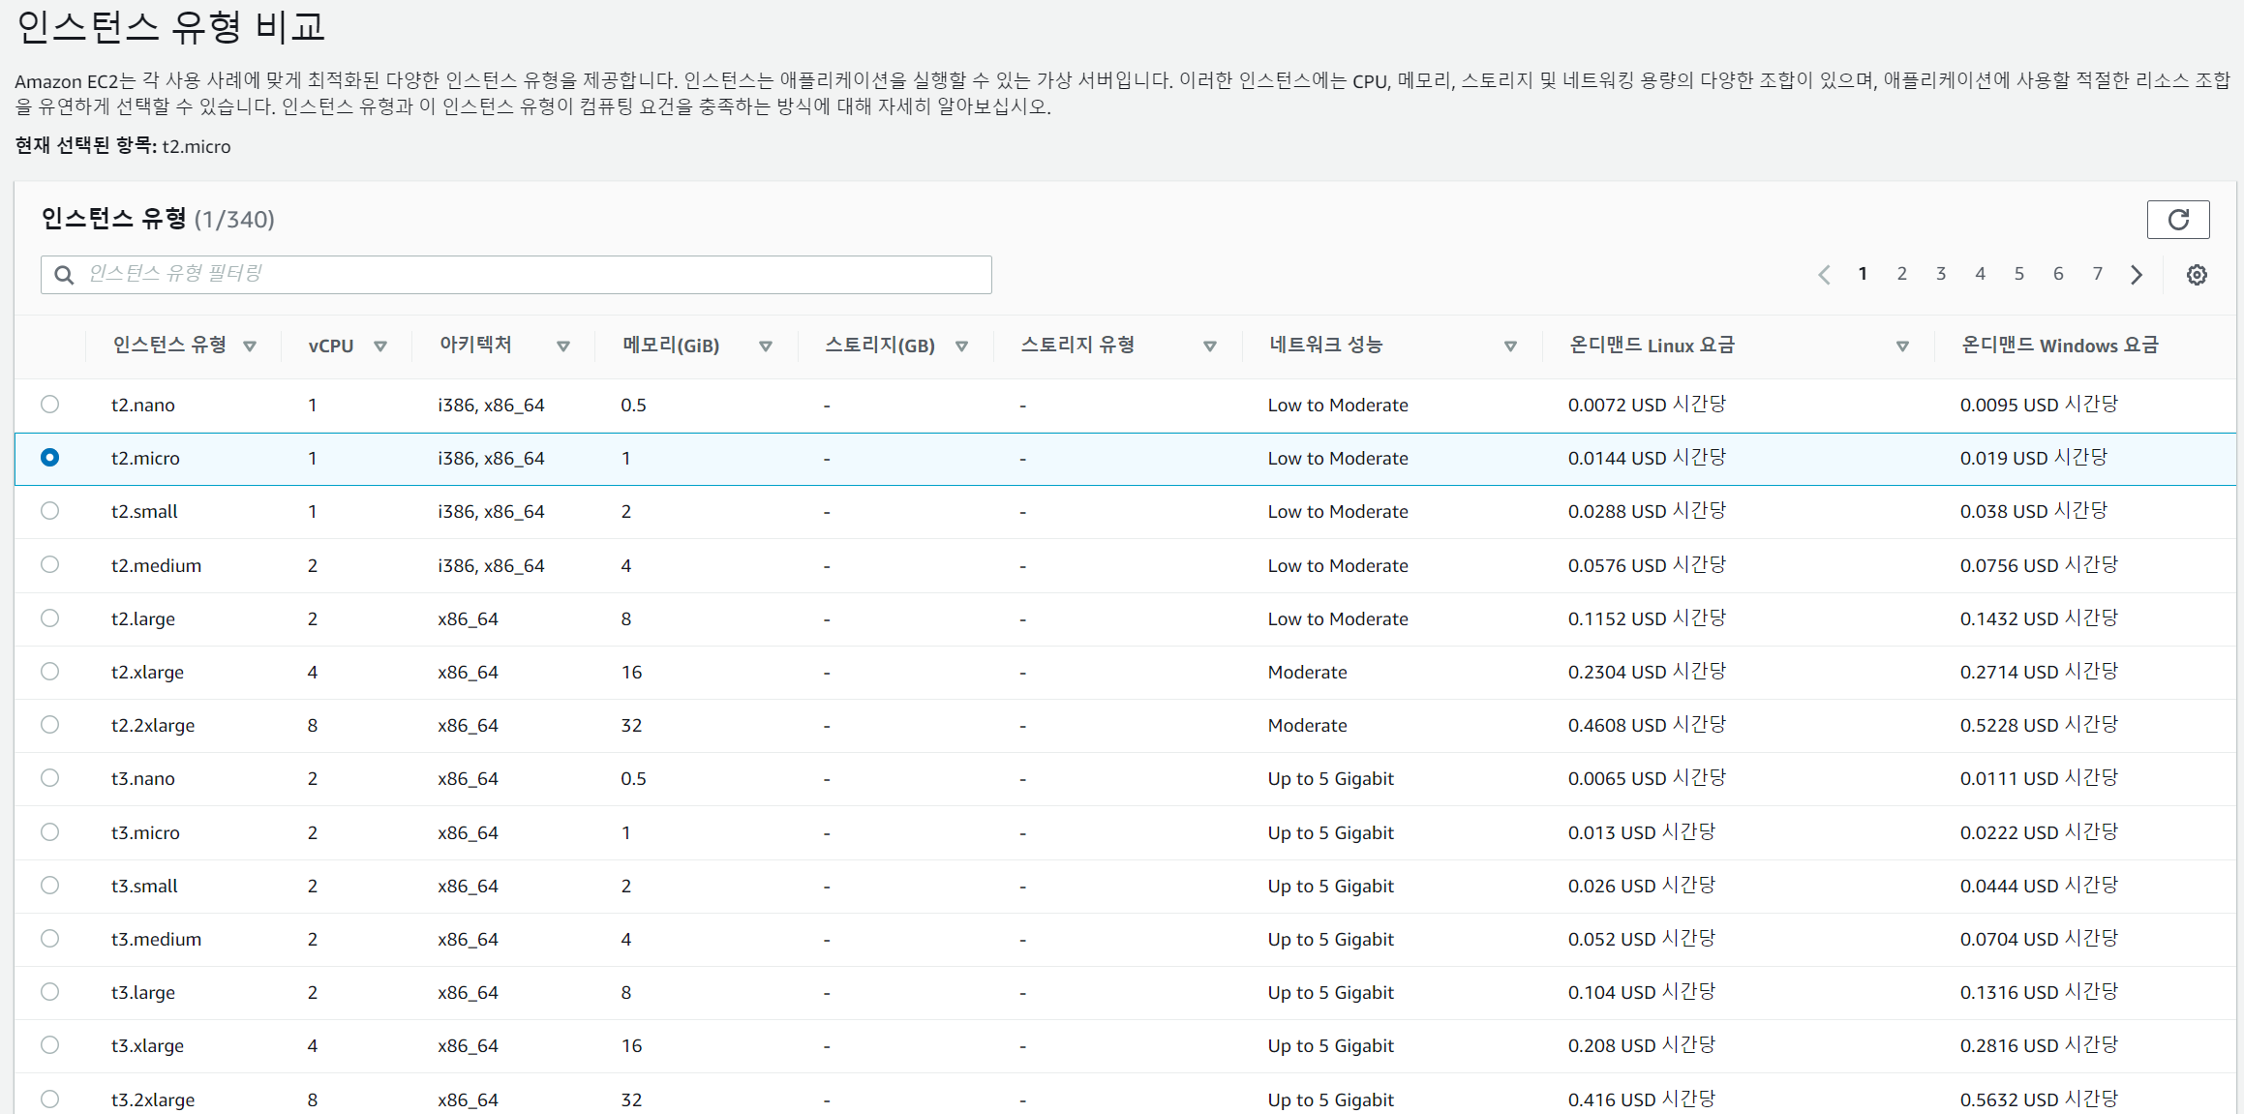Choose the t2.large instance radio button
The image size is (2244, 1114).
point(50,618)
